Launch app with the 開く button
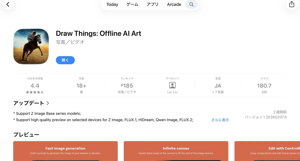Viewport: 300px width, 161px height. click(65, 60)
